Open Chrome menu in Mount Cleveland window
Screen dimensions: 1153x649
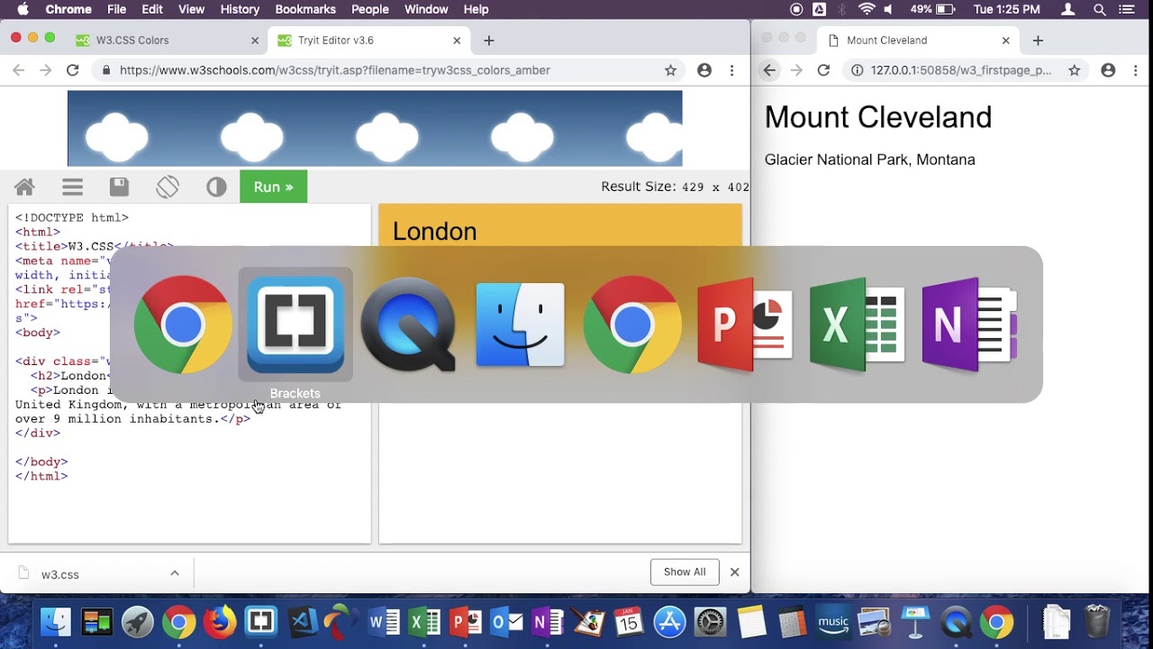(1136, 70)
